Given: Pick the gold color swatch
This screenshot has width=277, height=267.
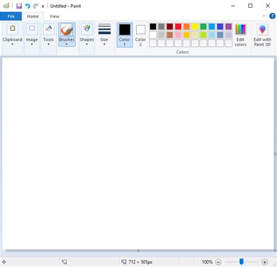Looking at the screenshot, I should [x=186, y=35].
